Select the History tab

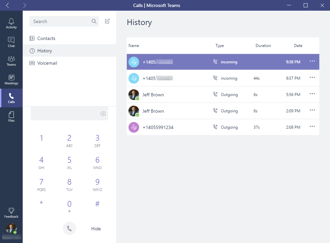coord(69,51)
